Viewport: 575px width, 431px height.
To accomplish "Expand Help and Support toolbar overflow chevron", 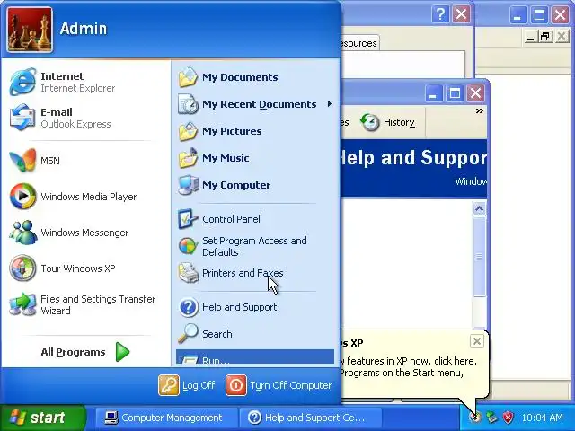I will pyautogui.click(x=479, y=110).
